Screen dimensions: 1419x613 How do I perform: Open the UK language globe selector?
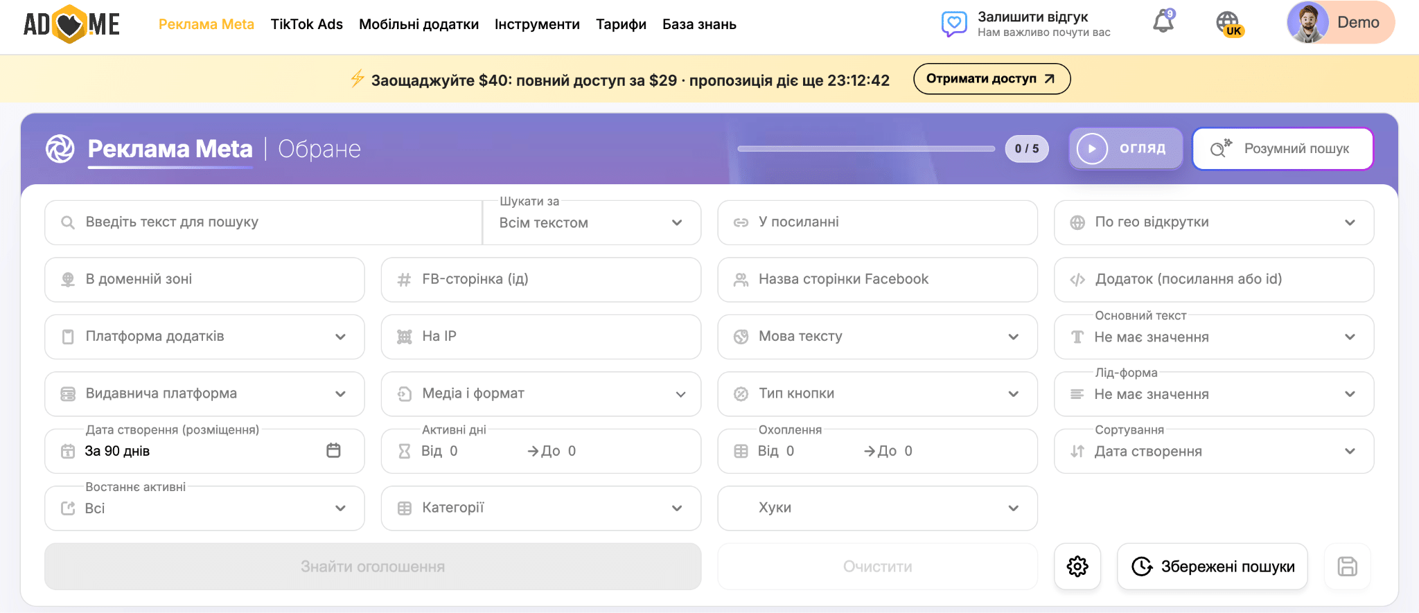pyautogui.click(x=1229, y=24)
